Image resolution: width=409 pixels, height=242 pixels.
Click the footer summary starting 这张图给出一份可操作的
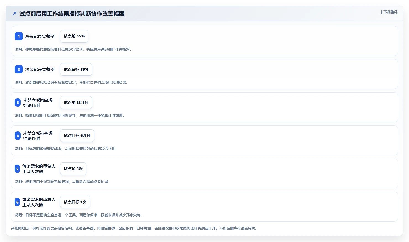pos(135,228)
